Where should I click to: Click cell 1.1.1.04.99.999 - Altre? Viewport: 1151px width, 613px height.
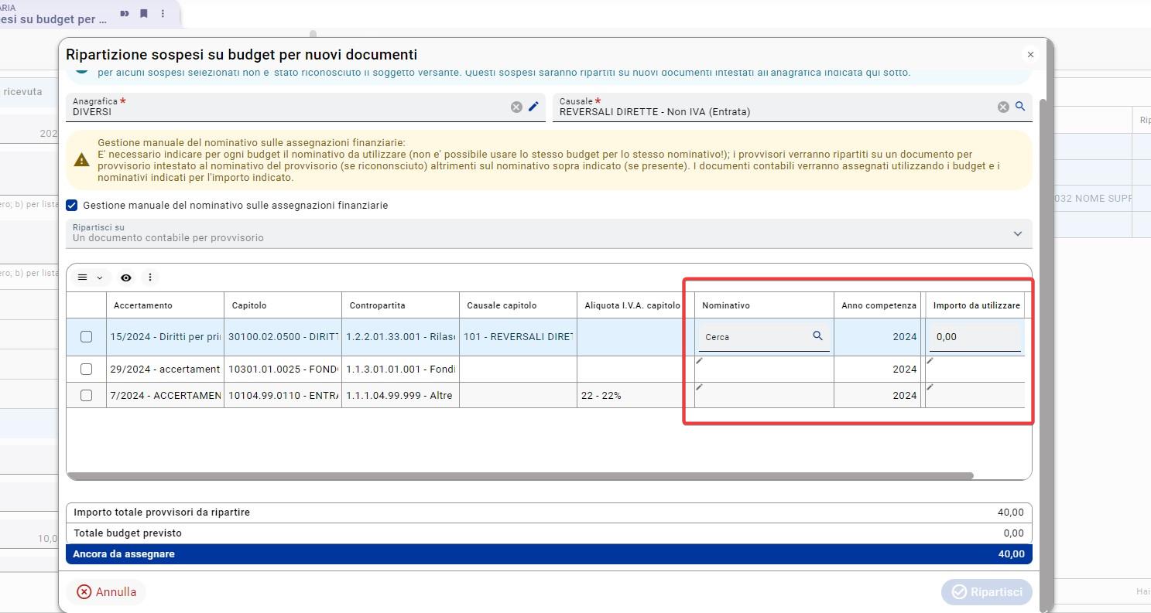point(400,395)
